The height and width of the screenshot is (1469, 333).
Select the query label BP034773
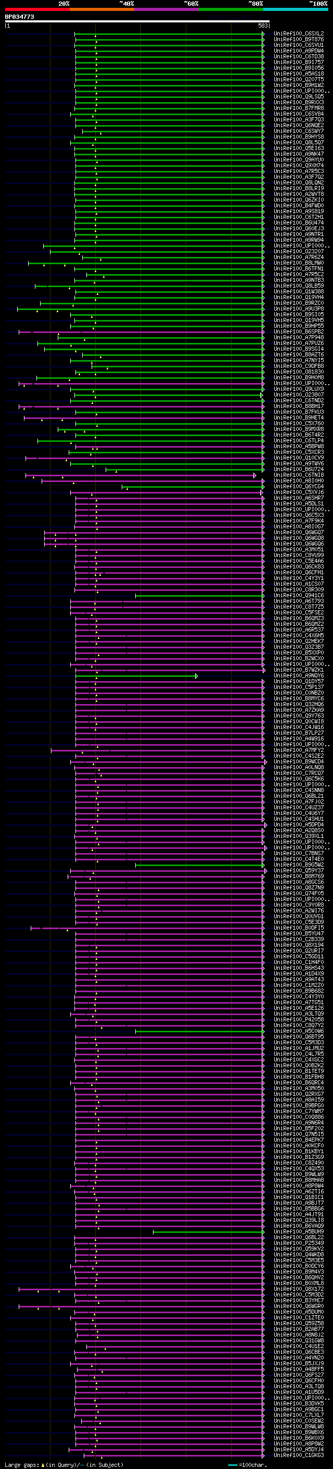[19, 17]
